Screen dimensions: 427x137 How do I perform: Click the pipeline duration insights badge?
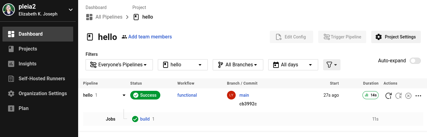click(x=371, y=95)
